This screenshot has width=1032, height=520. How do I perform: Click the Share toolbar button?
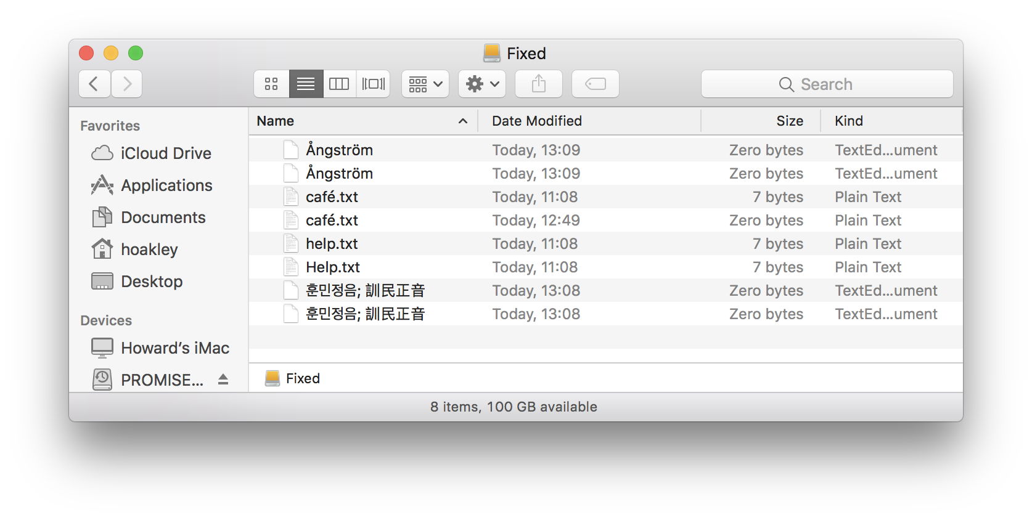(538, 84)
